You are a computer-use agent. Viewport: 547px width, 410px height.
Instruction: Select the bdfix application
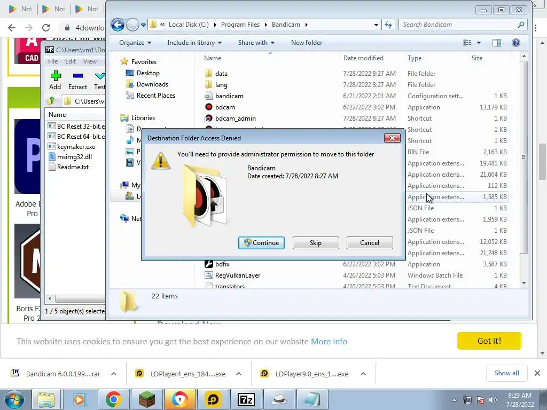coord(222,264)
